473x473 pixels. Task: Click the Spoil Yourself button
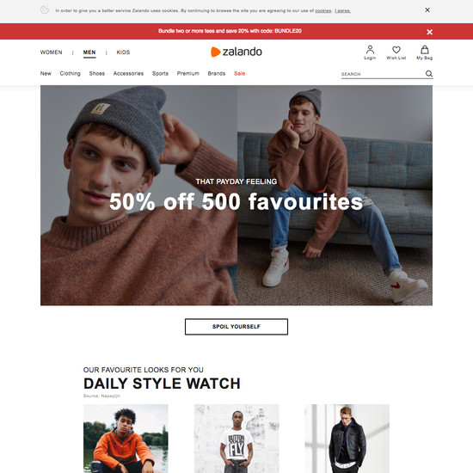(x=236, y=327)
